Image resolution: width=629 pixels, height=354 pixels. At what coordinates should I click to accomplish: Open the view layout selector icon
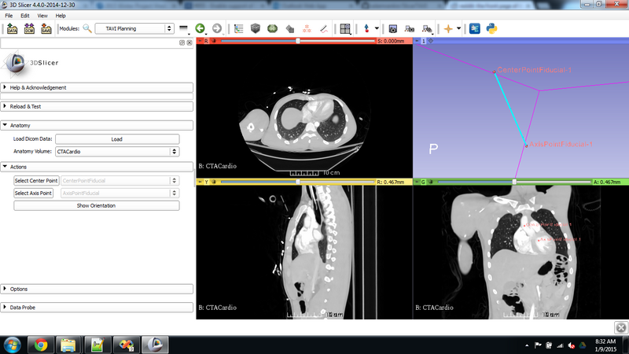(344, 28)
